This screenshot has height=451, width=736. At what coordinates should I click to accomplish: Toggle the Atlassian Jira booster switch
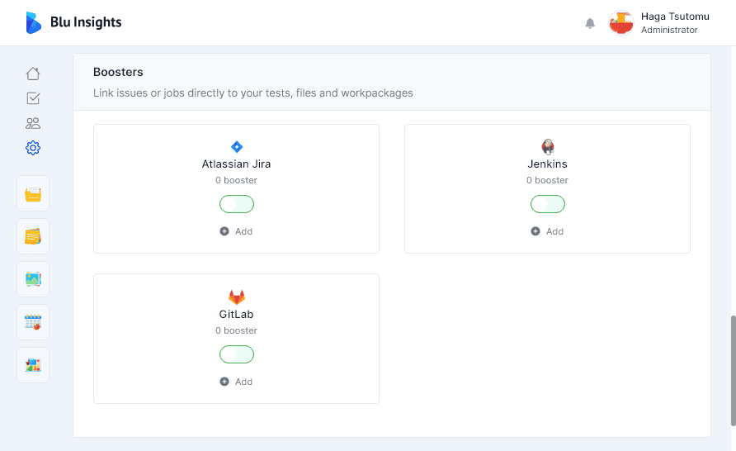(x=237, y=204)
